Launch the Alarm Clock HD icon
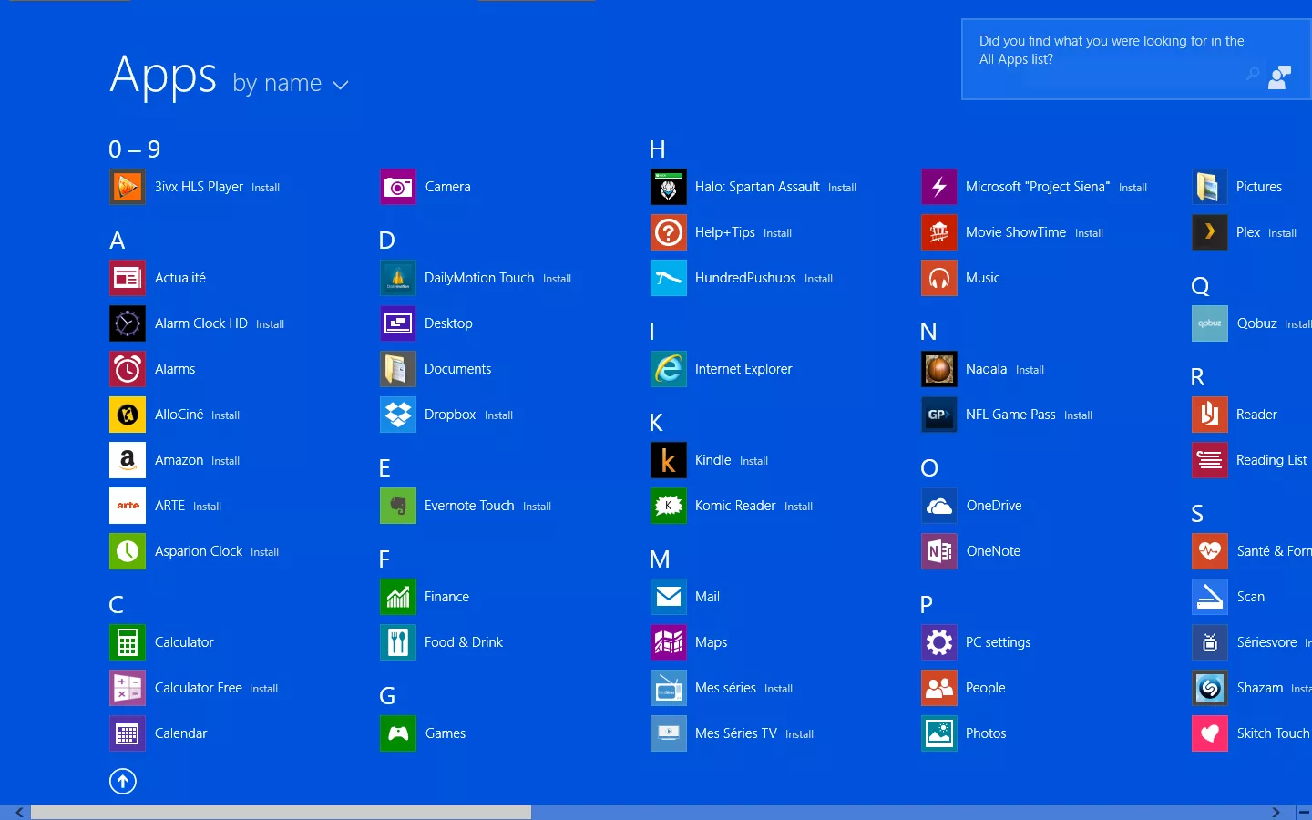 coord(128,323)
